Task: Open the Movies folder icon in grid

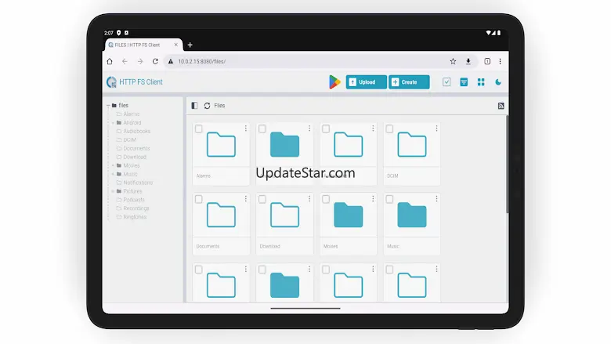Action: coord(349,215)
